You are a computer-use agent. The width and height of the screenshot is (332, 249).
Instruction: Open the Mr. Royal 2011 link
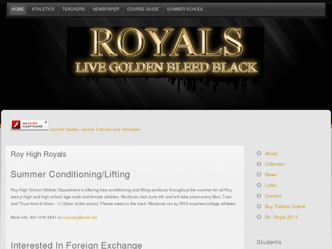pos(281,217)
